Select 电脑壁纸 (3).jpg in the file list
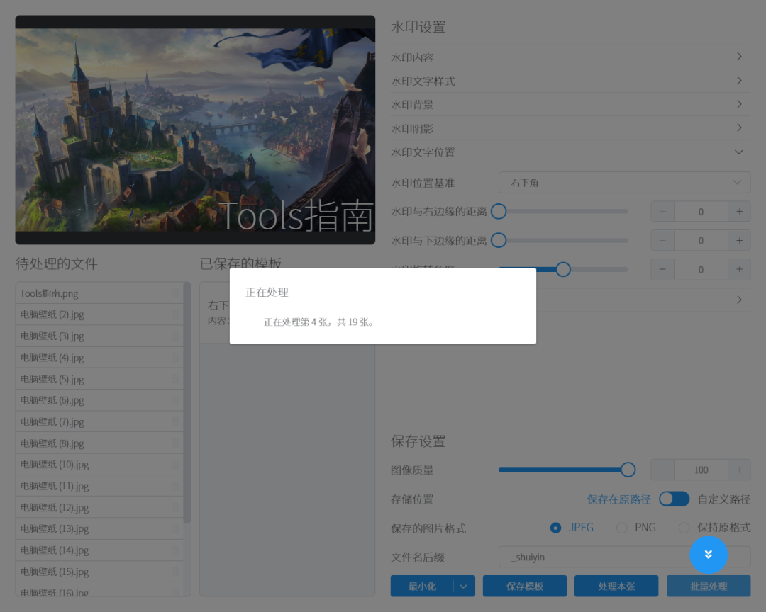 pyautogui.click(x=99, y=336)
